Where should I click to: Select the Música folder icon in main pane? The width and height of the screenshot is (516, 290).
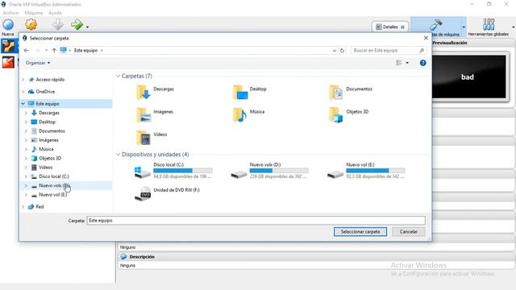(x=240, y=115)
